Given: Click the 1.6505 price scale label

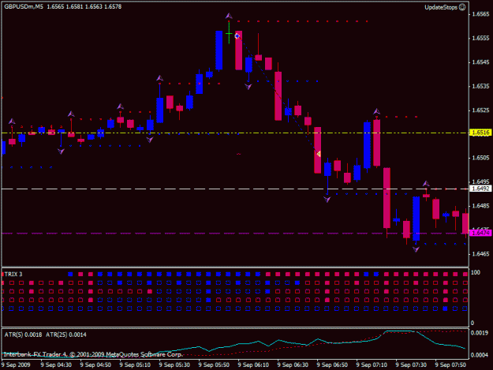Looking at the screenshot, I should click(481, 158).
